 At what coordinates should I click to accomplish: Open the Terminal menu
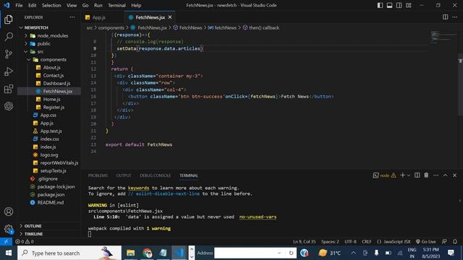[x=116, y=5]
